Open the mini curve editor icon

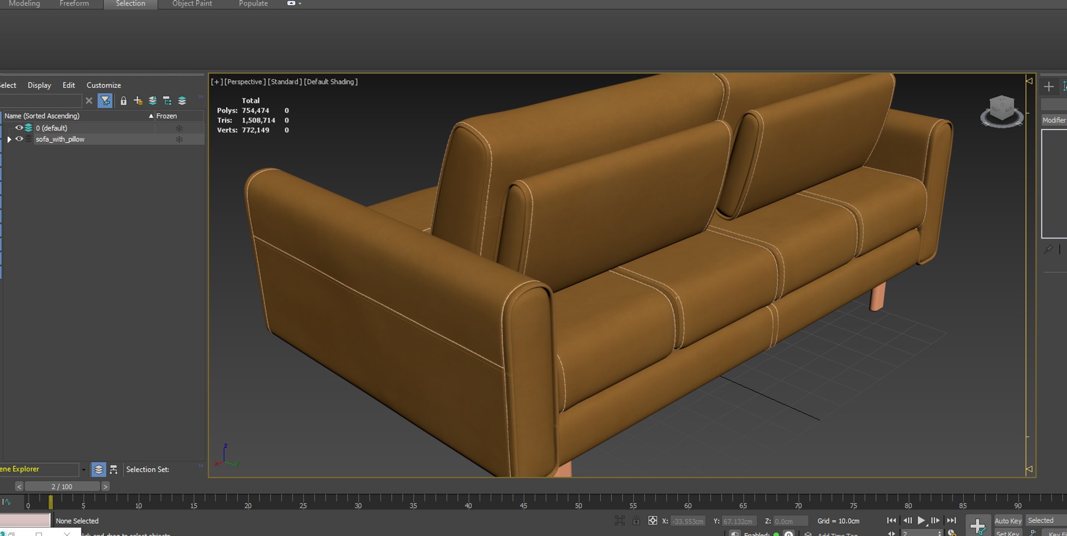(7, 502)
